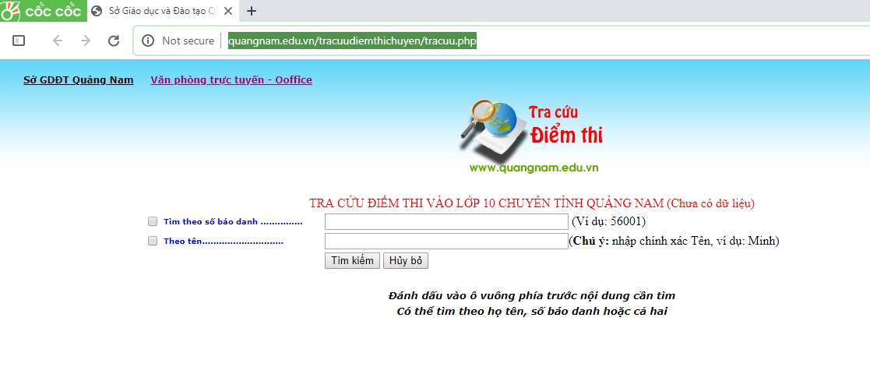Screen dimensions: 870x367
Task: Click the TRA CỨU ĐIỂM THI heading
Action: click(531, 204)
